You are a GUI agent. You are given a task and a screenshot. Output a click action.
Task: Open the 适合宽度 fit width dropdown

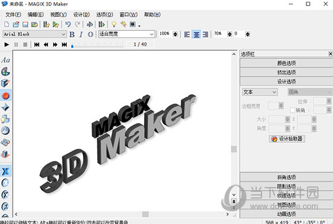click(151, 34)
